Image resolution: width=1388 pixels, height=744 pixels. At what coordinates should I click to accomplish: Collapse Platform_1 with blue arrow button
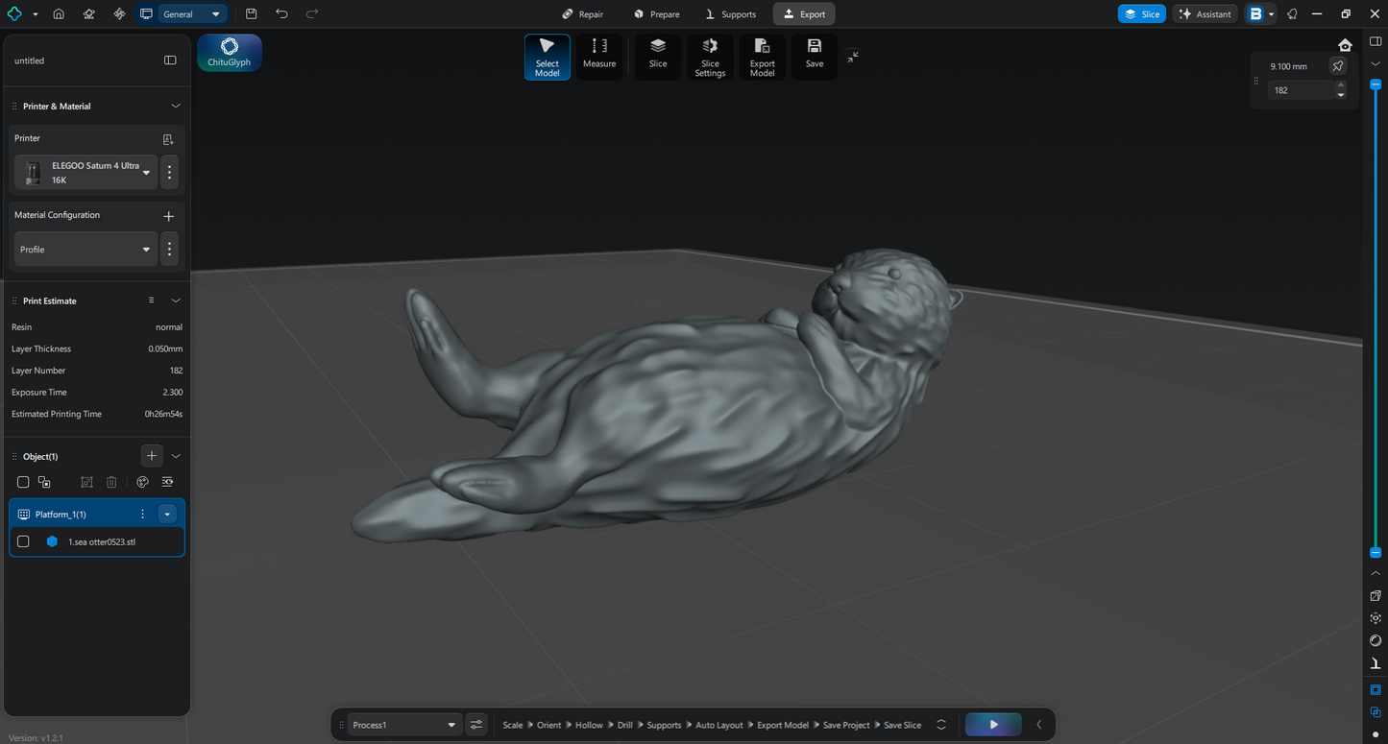(x=167, y=515)
